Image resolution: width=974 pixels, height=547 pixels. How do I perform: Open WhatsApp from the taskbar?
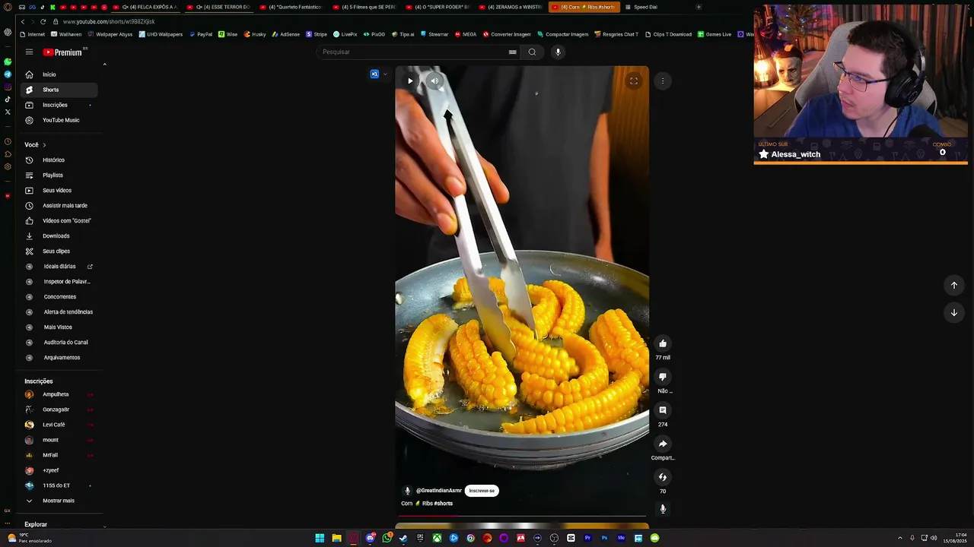click(x=387, y=538)
